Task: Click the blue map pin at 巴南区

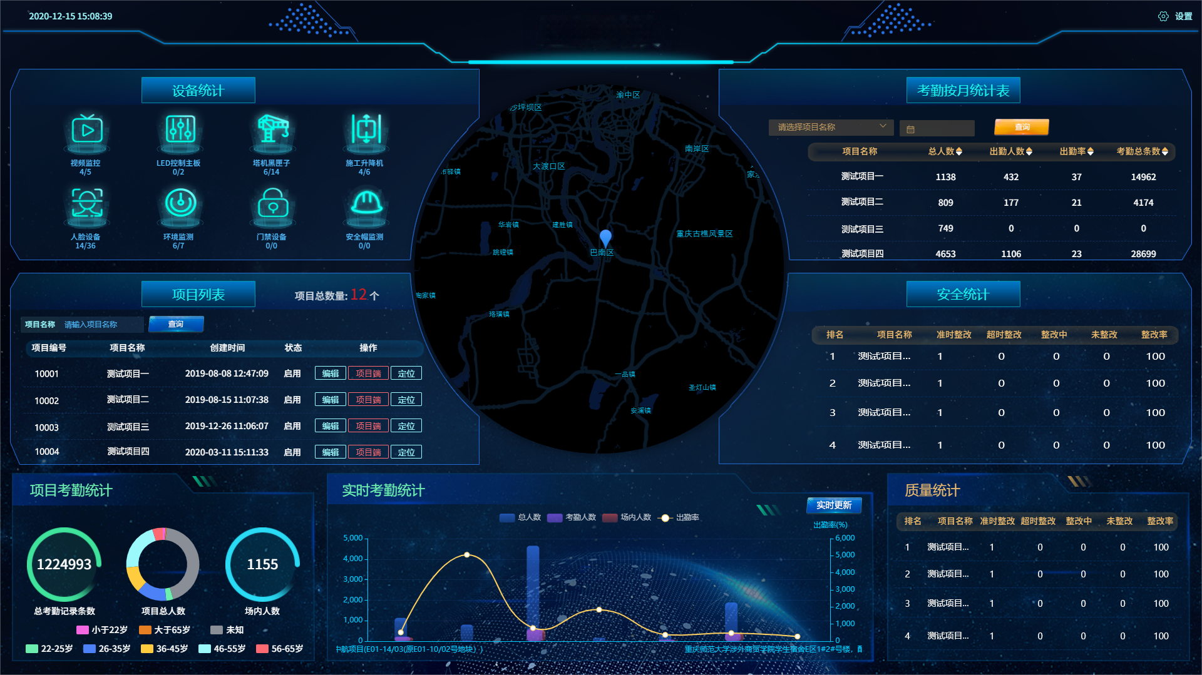Action: [605, 238]
